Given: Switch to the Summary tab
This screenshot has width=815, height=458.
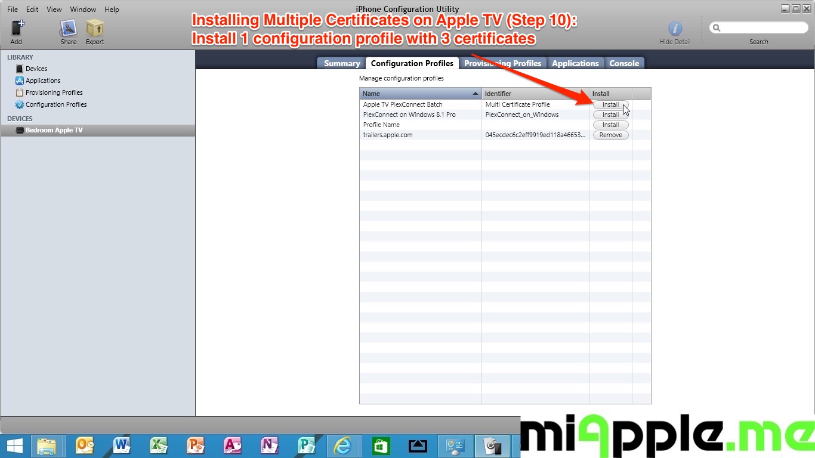Looking at the screenshot, I should click(342, 63).
